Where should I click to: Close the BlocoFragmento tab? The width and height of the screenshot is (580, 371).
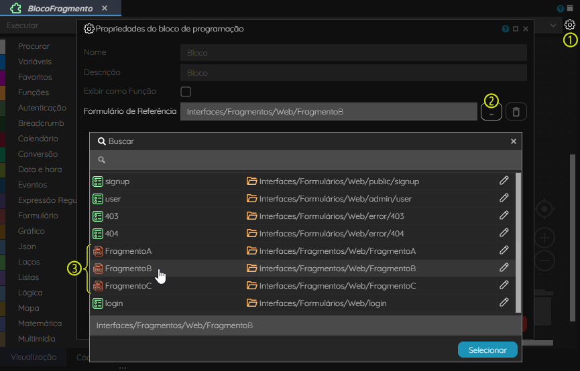click(x=105, y=8)
